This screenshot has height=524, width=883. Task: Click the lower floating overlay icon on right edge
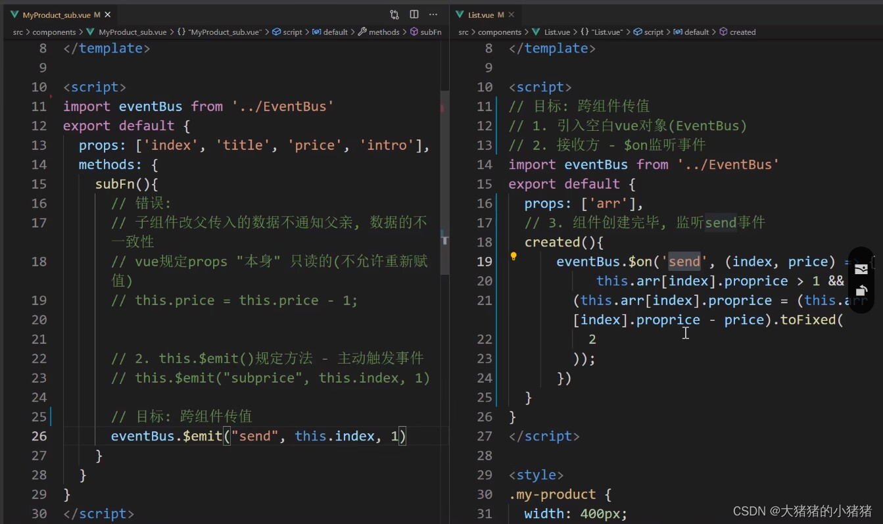click(x=861, y=291)
